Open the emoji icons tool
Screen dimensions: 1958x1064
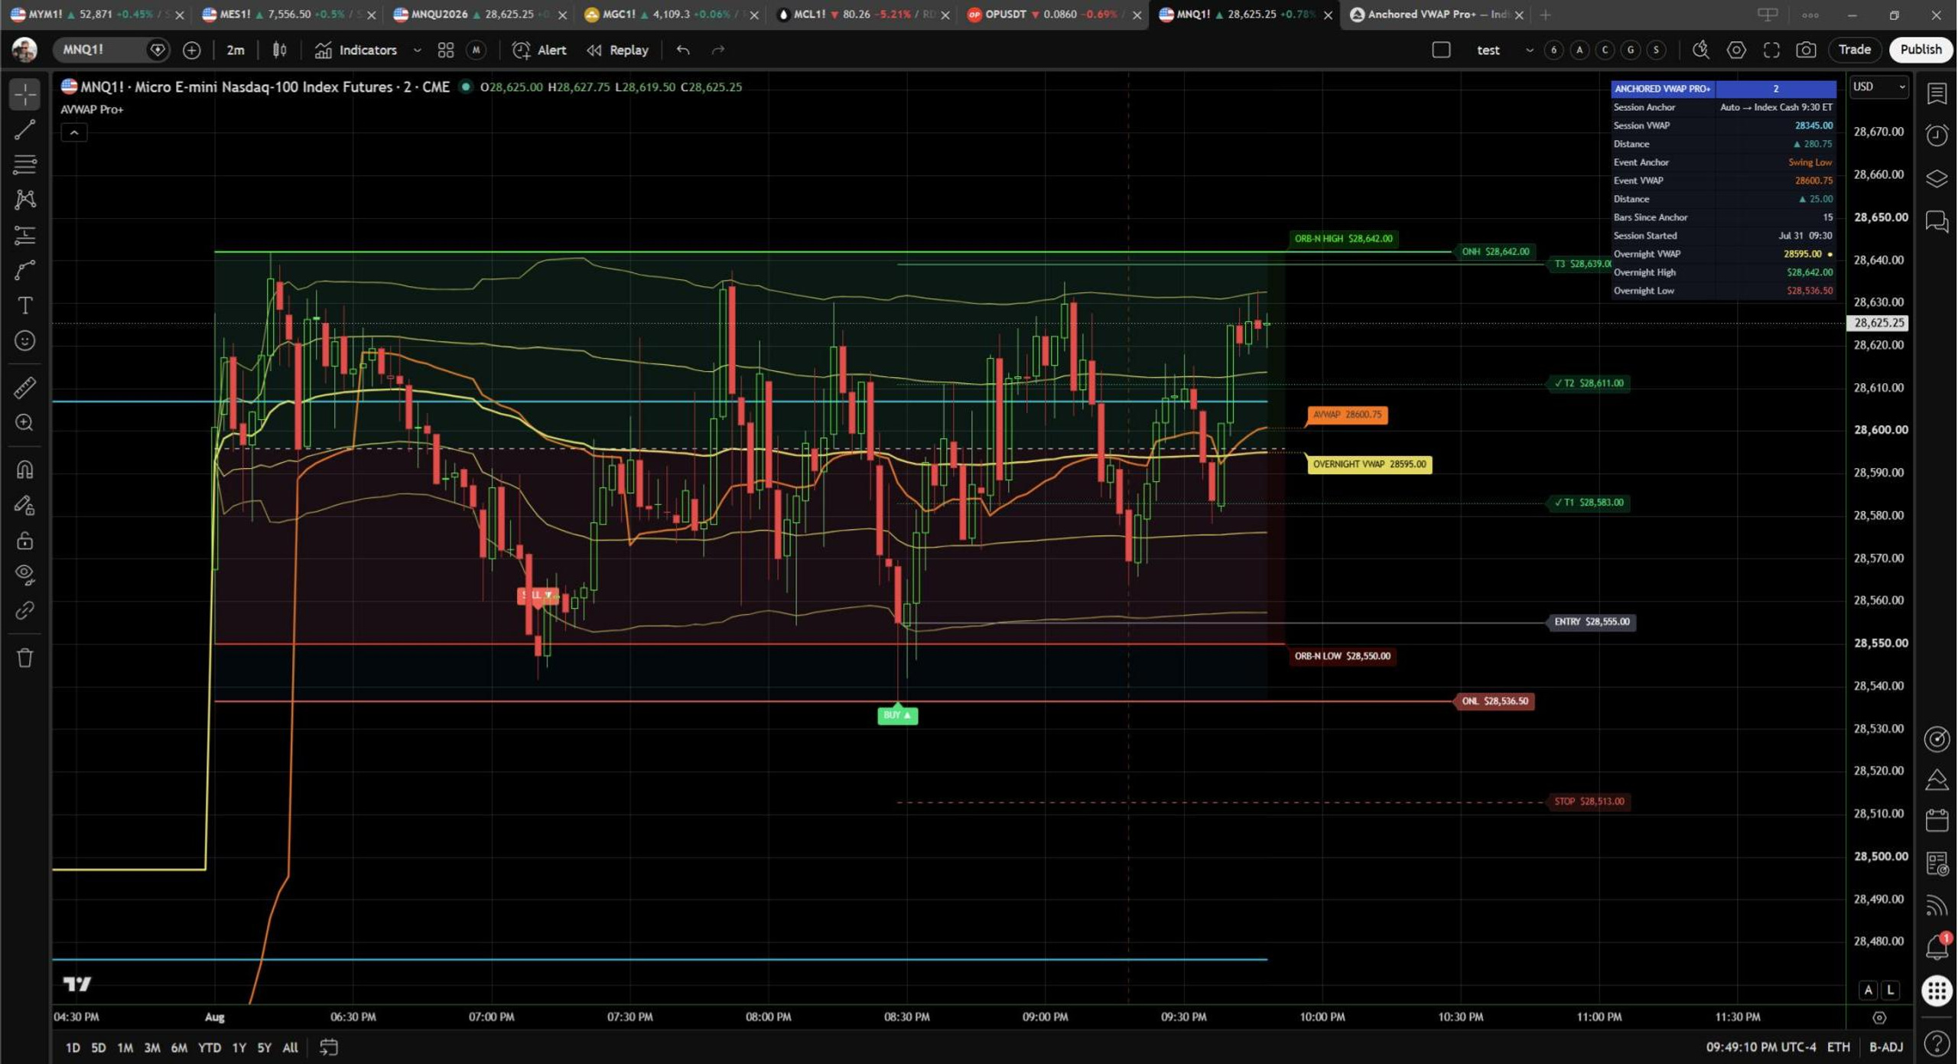tap(24, 340)
